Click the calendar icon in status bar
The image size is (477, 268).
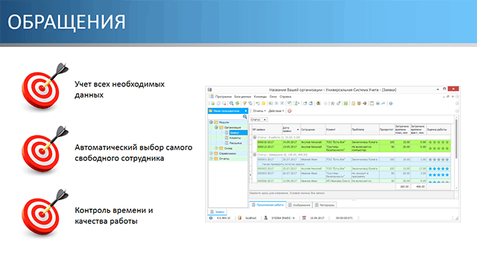coord(304,218)
